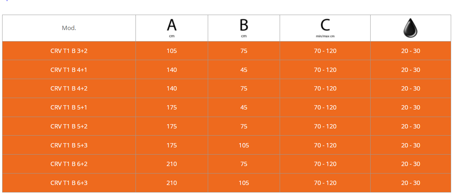
Task: Select the CRV T1 B 5+2 model cell
Action: 69,126
